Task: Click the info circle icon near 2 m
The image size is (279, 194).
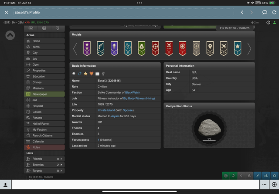Action: pyautogui.click(x=268, y=22)
